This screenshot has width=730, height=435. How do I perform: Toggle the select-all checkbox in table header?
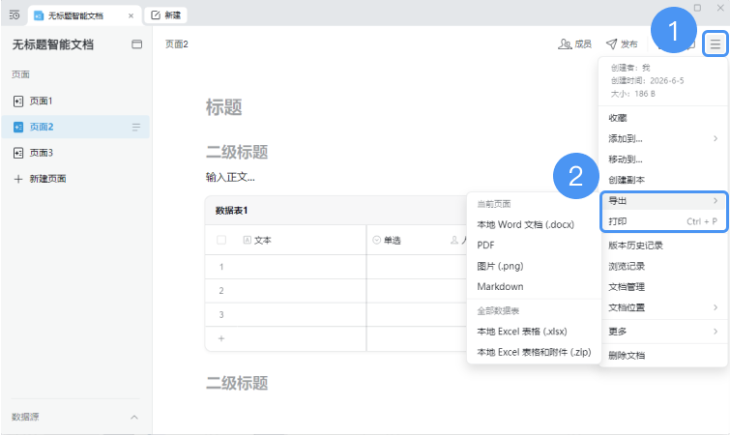[221, 240]
